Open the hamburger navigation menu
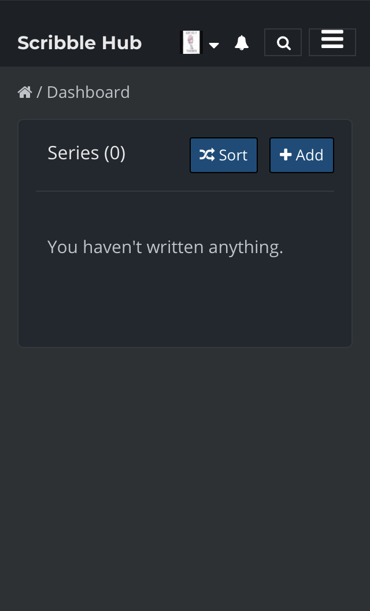 click(332, 41)
